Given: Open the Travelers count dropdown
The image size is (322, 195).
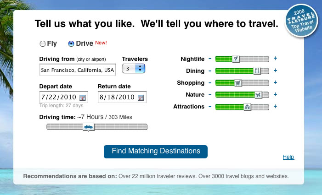Looking at the screenshot, I should tap(133, 68).
